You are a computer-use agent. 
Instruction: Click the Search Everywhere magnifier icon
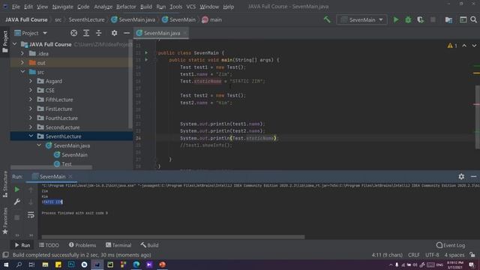473,19
